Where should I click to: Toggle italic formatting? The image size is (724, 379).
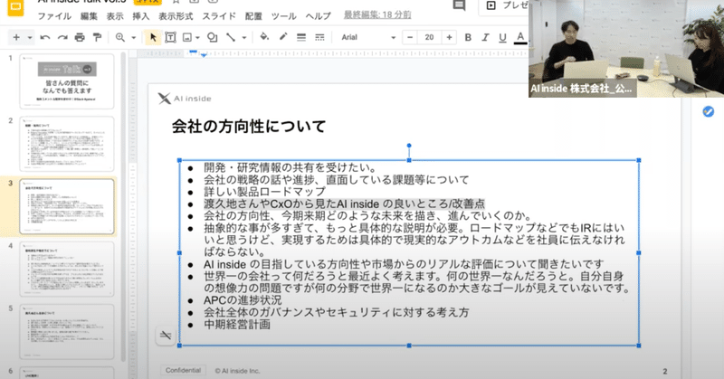click(485, 37)
